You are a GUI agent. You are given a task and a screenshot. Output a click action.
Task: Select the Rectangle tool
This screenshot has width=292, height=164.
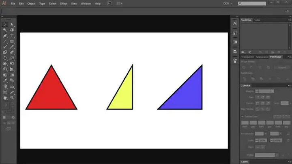[12, 41]
